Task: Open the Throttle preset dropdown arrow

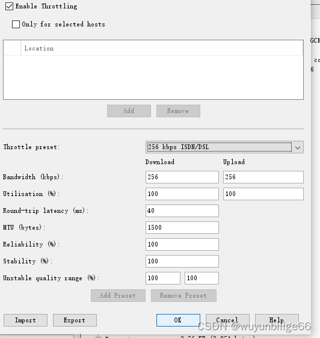Action: point(298,147)
